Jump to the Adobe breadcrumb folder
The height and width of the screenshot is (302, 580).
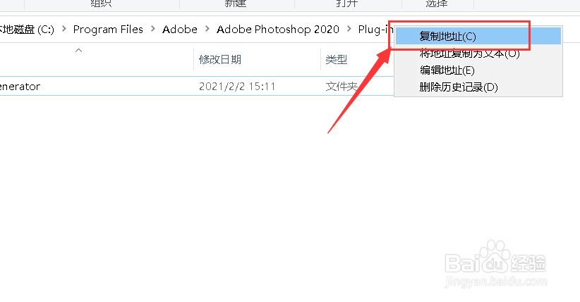coord(180,29)
